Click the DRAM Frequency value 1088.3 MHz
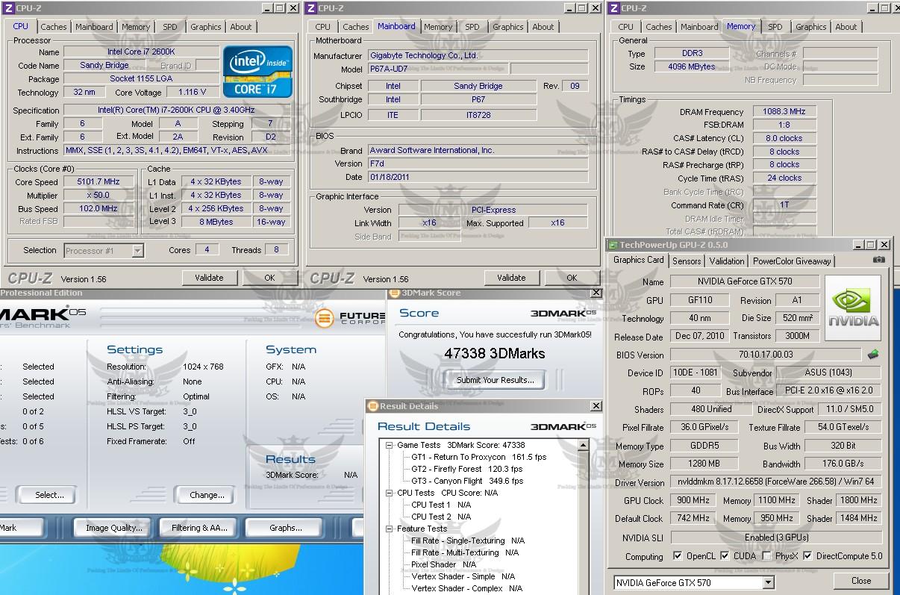 click(784, 112)
